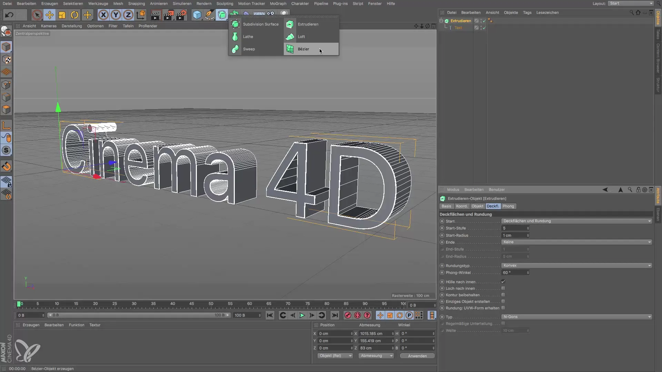Open the Abmessung dropdown
Image resolution: width=662 pixels, height=372 pixels.
click(376, 356)
